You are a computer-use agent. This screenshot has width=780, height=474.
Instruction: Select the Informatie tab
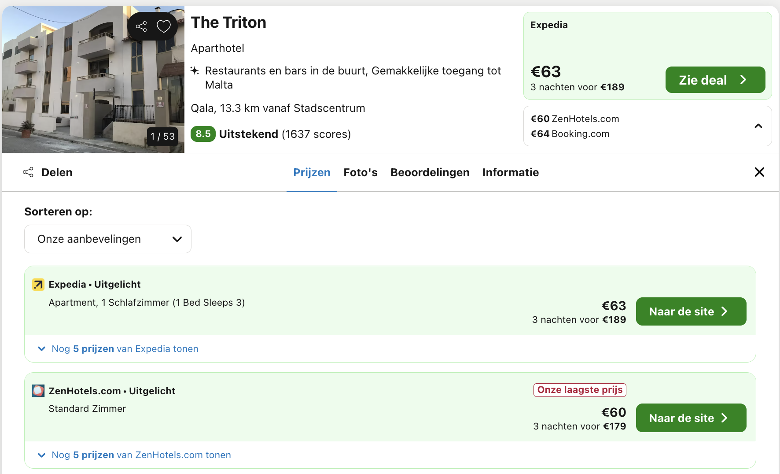click(x=511, y=172)
